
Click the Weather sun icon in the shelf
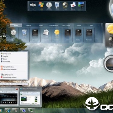click(x=57, y=32)
